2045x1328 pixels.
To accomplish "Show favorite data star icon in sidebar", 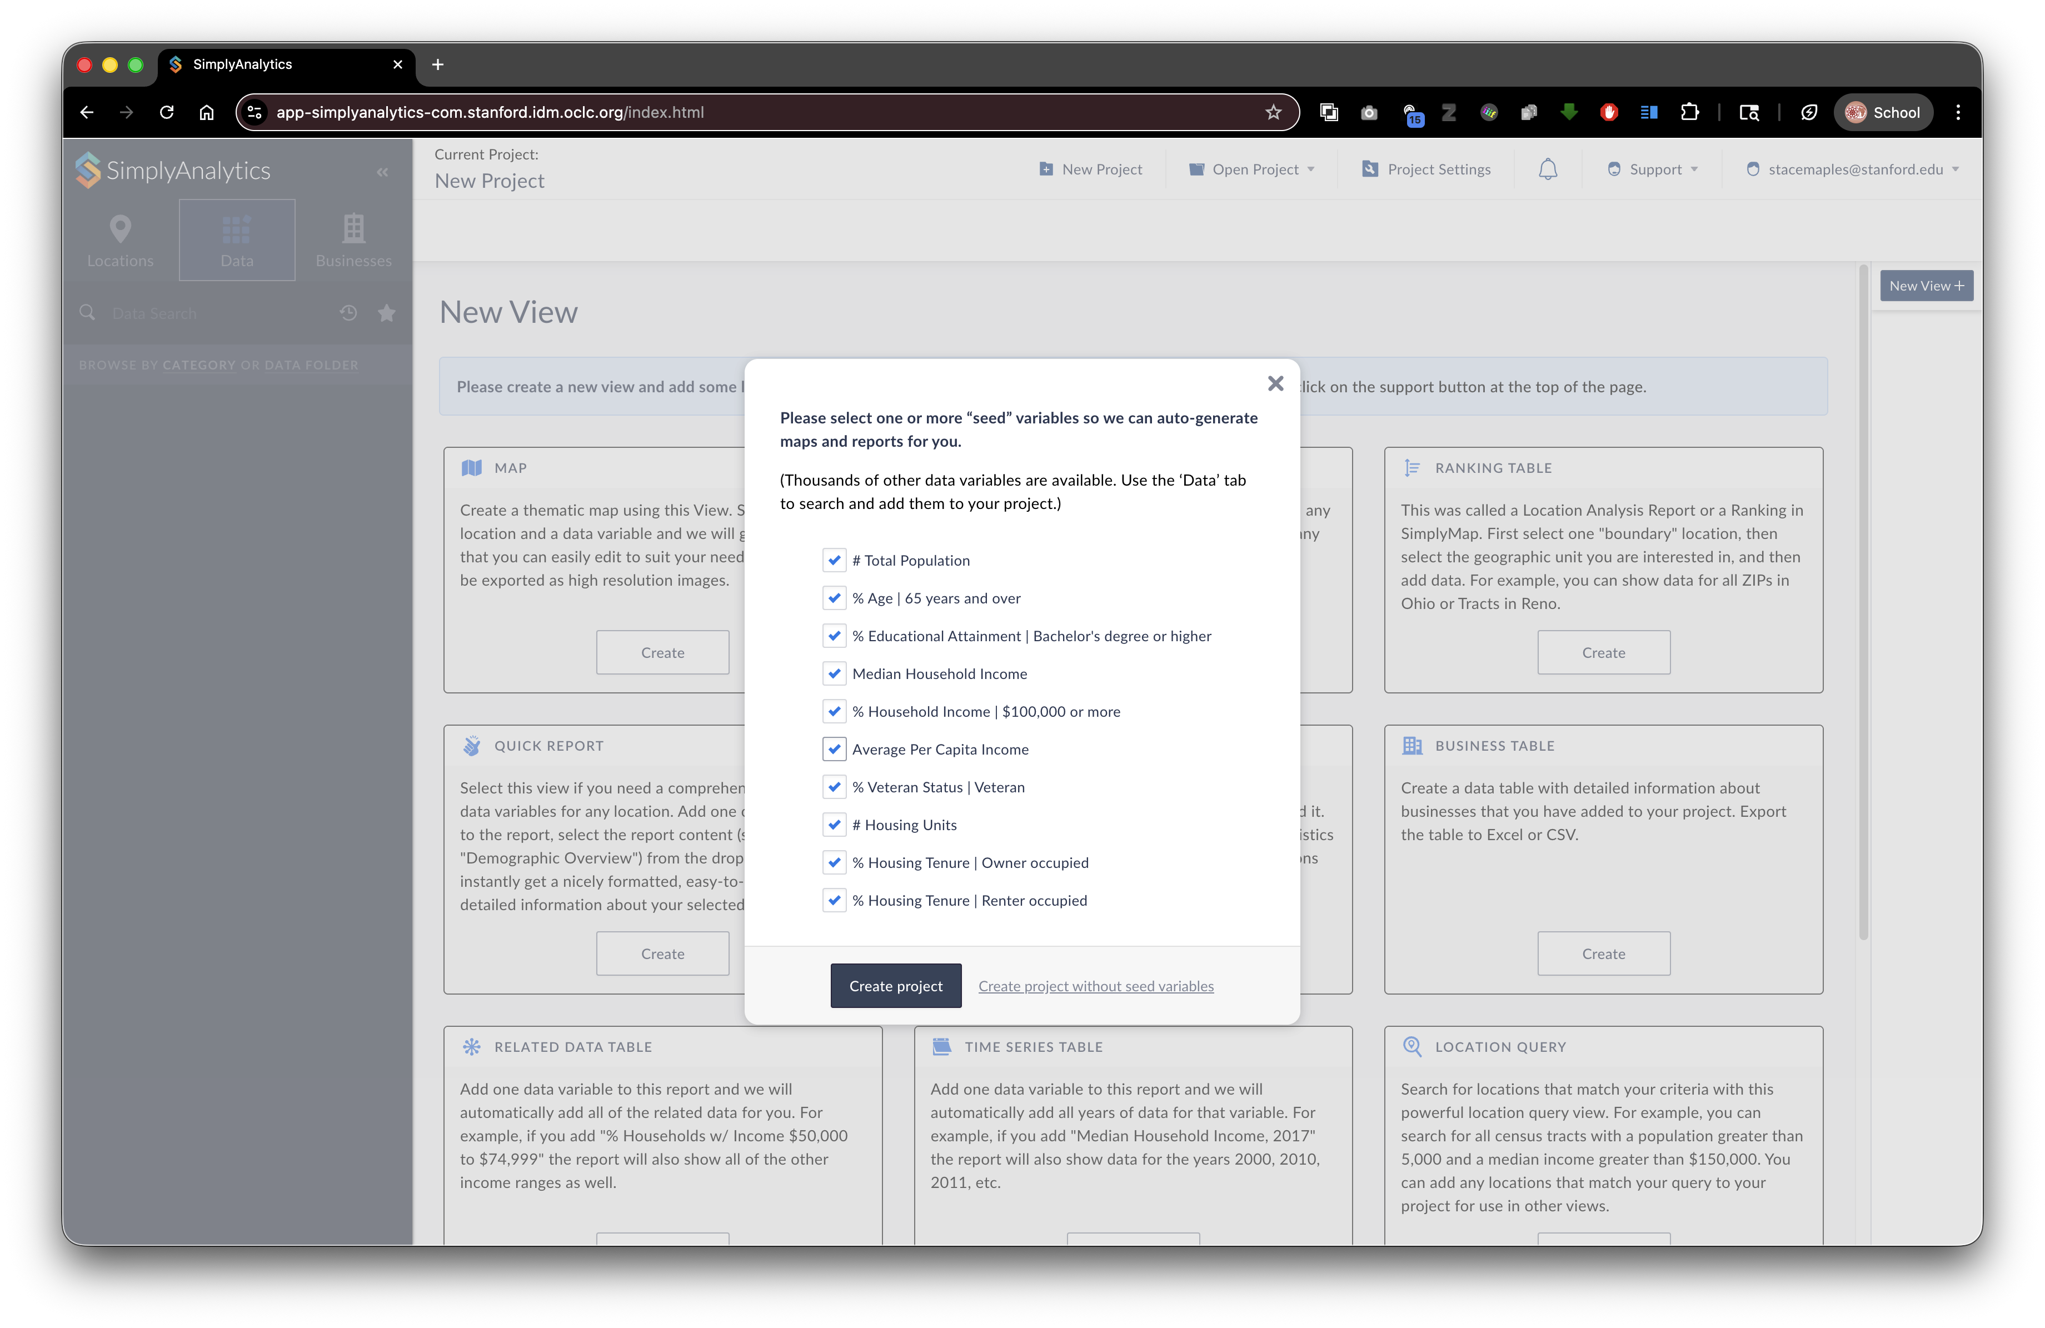I will [387, 313].
